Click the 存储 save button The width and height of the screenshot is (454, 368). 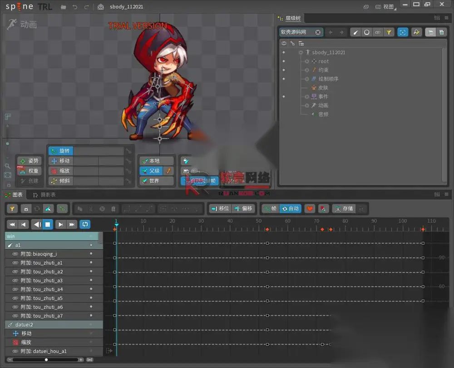(344, 209)
